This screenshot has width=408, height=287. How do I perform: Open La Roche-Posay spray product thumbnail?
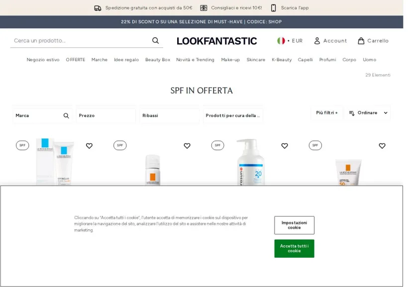tap(153, 170)
